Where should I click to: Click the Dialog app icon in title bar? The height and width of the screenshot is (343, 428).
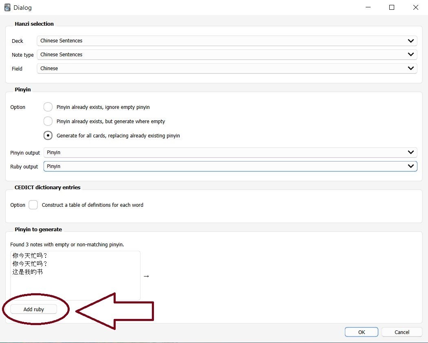[x=7, y=8]
